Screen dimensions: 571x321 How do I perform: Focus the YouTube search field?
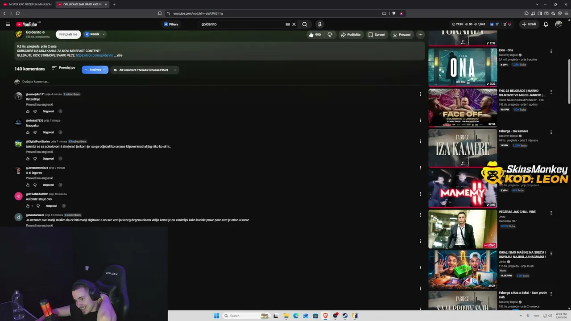coord(243,24)
